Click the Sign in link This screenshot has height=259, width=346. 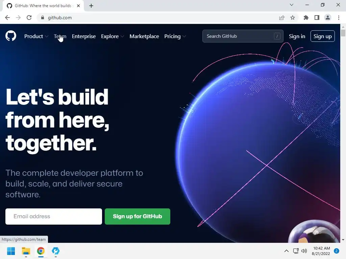(x=297, y=36)
